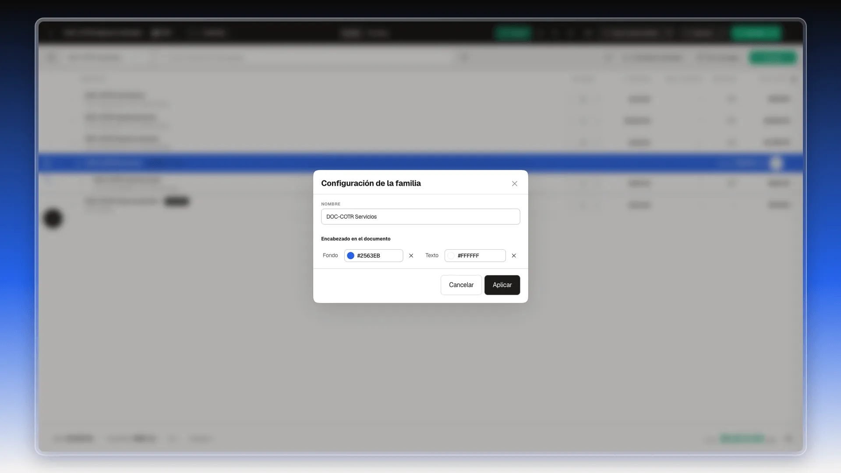Edit the Nombre field containing DOC-COTR Servicios
The width and height of the screenshot is (841, 473).
coord(420,216)
